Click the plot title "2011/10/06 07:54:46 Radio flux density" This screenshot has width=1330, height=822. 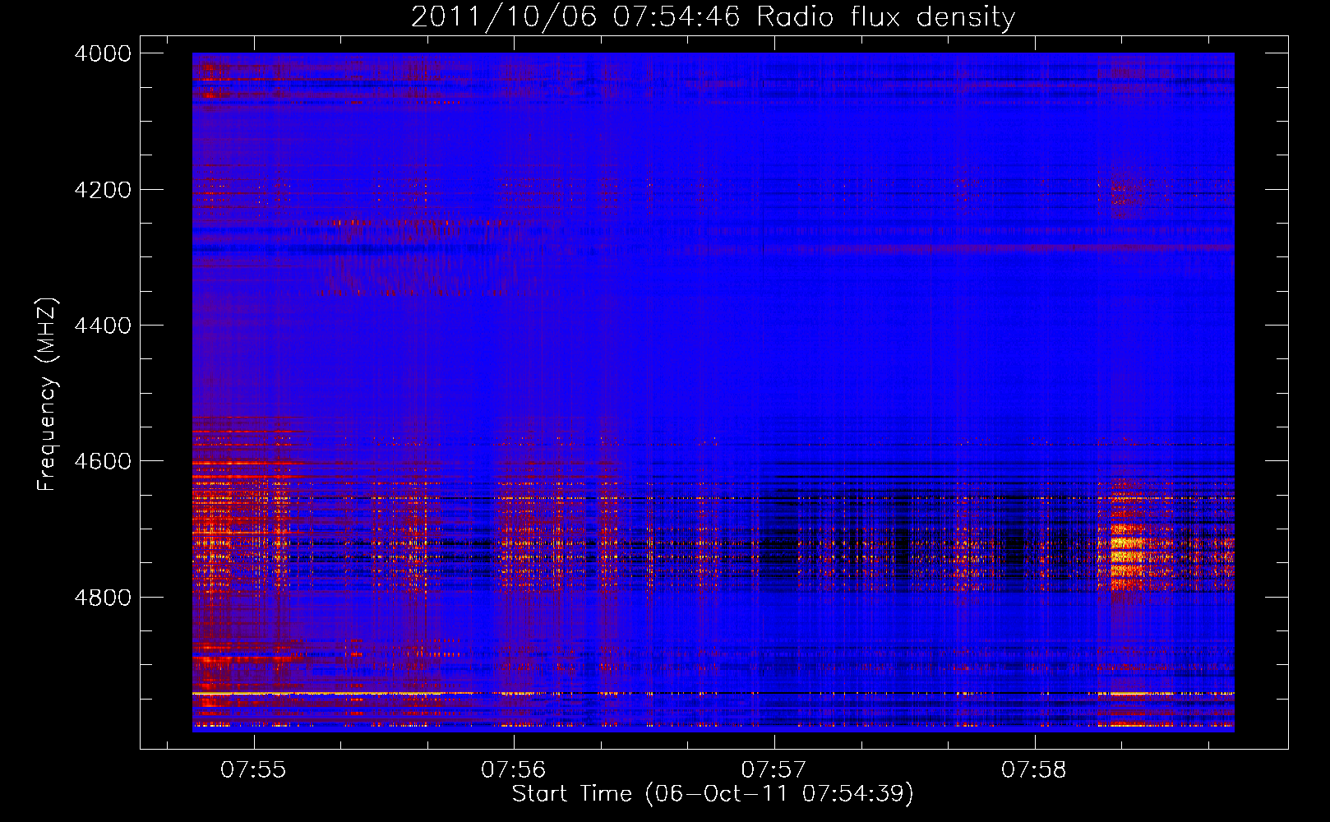(x=713, y=17)
